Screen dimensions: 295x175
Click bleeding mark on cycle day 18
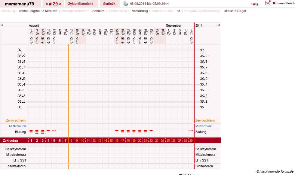[x=128, y=131]
